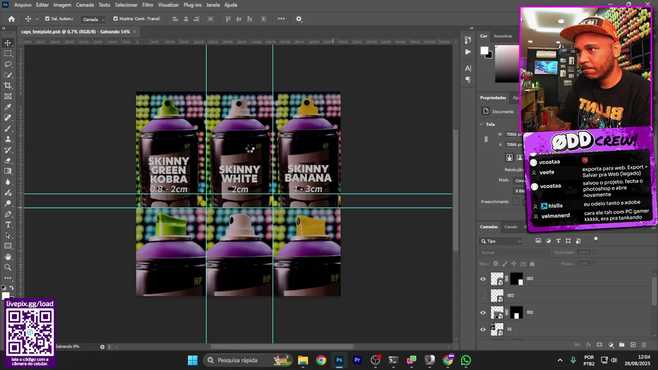658x370 pixels.
Task: Hide the 002 layer
Action: coord(483,312)
